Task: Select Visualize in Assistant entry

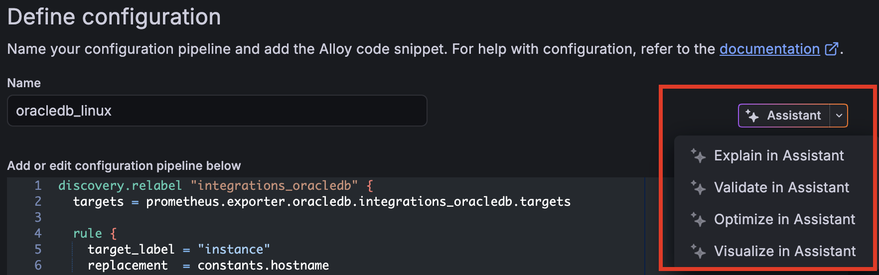Action: 784,251
